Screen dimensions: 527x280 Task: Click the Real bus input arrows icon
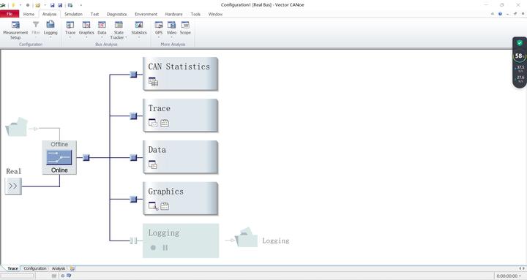point(13,186)
